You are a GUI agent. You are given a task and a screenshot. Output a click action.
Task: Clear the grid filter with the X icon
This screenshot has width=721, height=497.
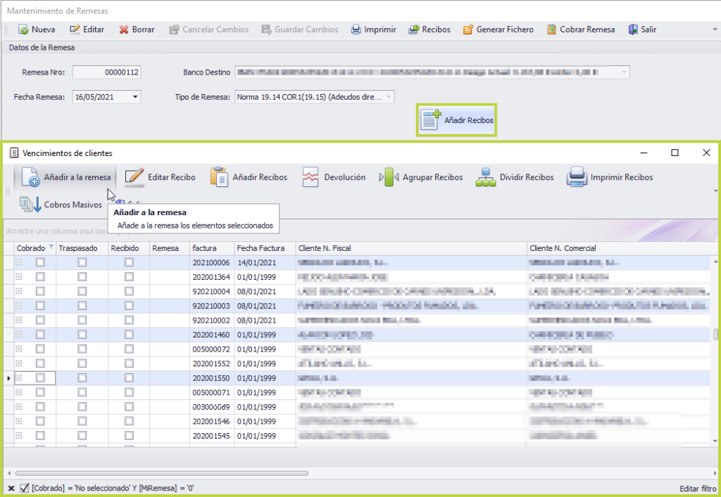coord(11,489)
